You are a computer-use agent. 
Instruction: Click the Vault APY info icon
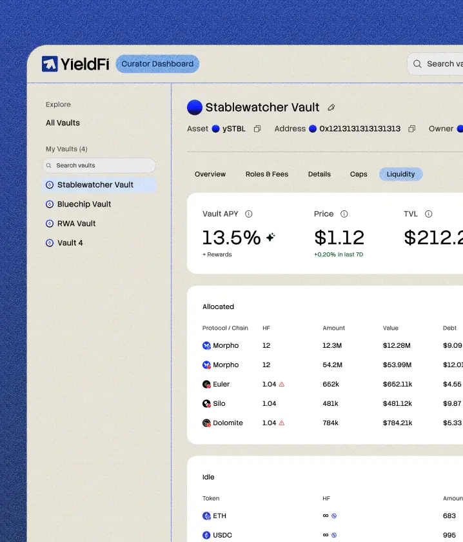(x=249, y=214)
